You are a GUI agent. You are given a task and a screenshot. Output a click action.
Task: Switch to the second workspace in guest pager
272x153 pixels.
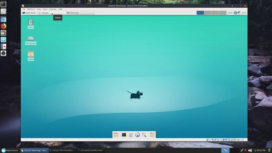(x=208, y=13)
